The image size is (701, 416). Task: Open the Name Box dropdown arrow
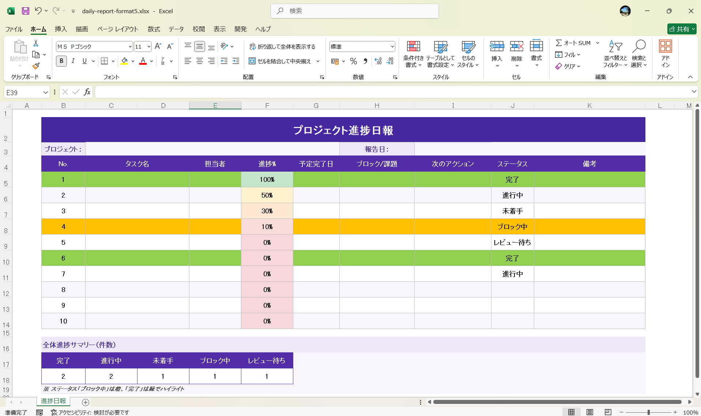pos(45,93)
